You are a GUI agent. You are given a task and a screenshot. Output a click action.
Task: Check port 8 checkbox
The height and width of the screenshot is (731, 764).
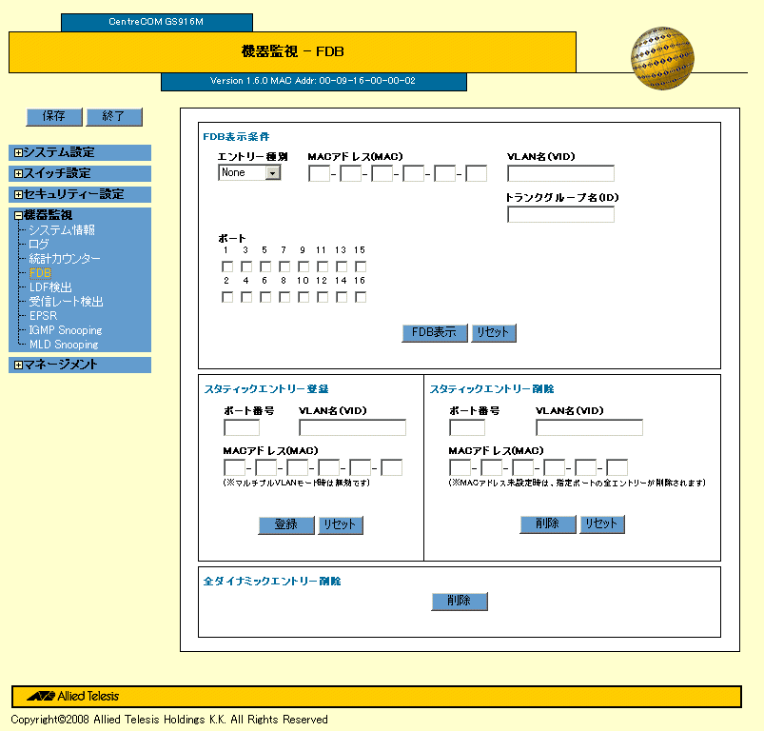284,297
